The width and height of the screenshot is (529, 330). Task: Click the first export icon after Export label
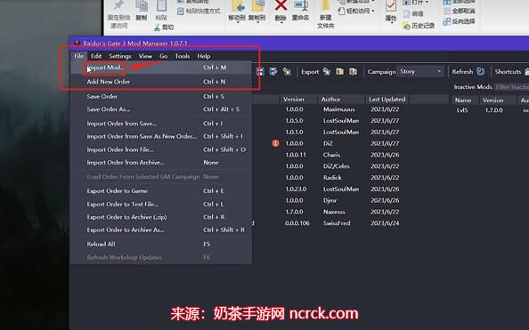tap(327, 71)
